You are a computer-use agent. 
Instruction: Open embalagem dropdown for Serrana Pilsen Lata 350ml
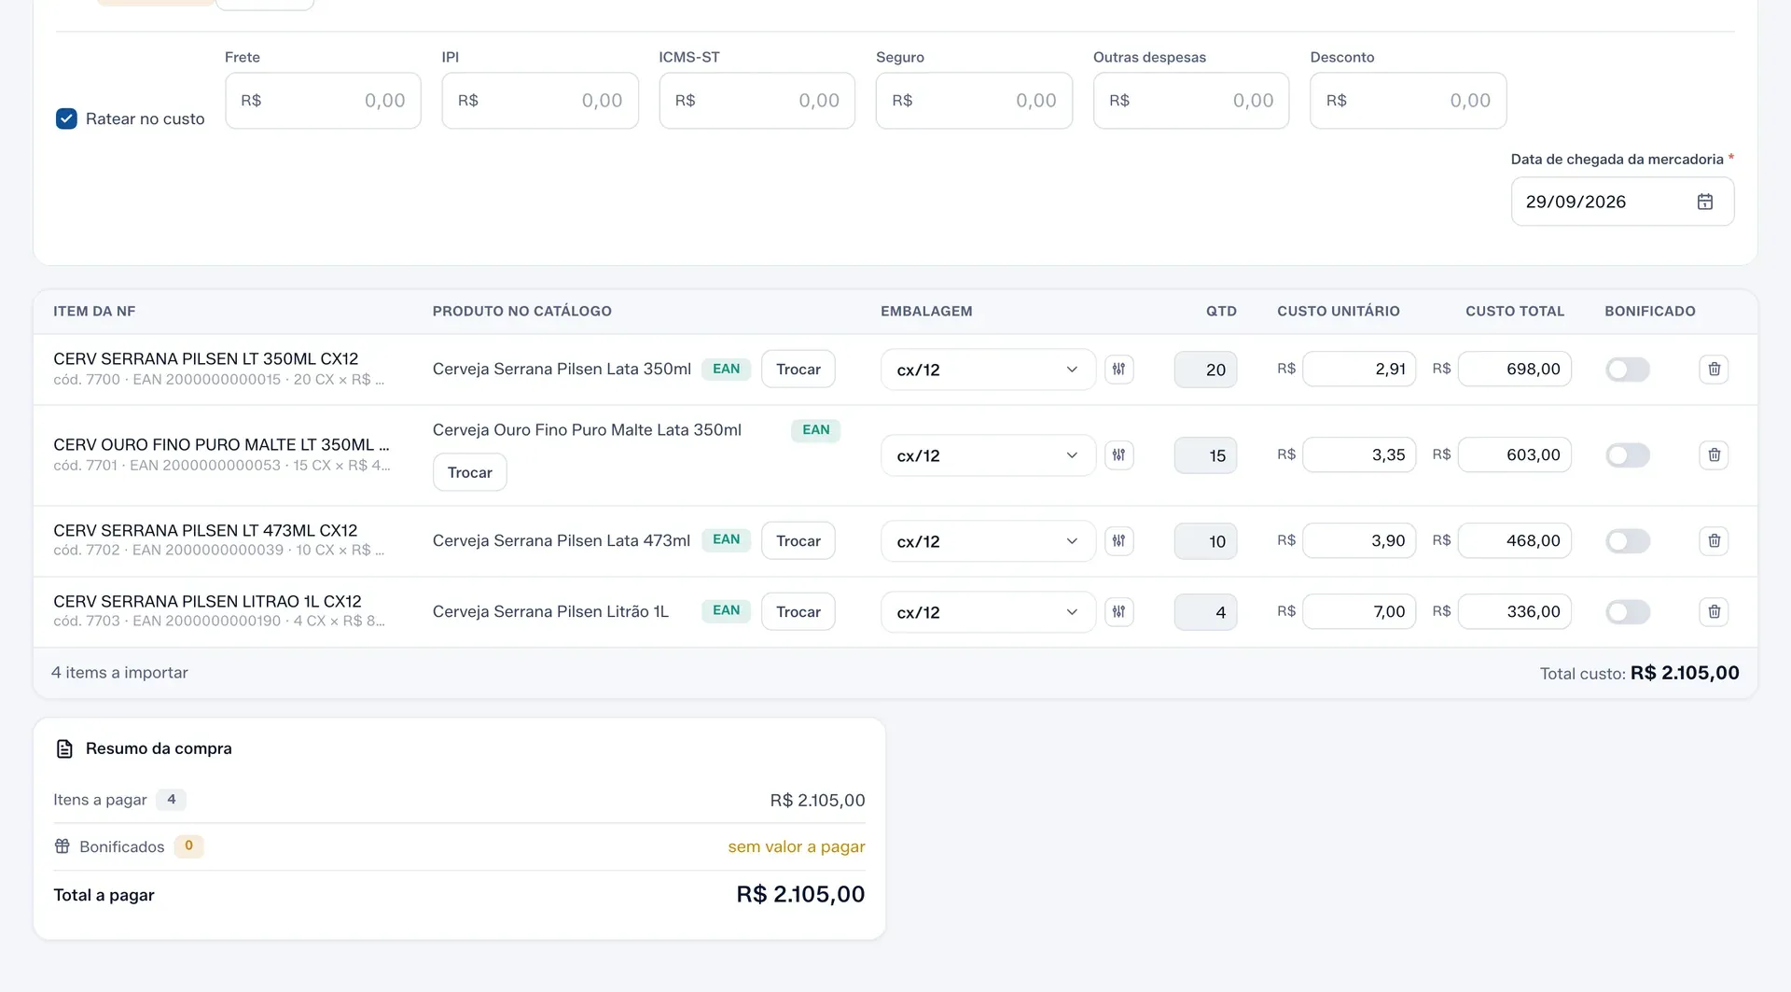[x=988, y=370]
